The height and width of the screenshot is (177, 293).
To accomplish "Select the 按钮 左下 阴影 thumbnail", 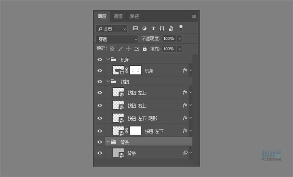I will (x=118, y=118).
